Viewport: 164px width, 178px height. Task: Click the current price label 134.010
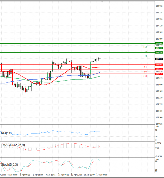(x=159, y=59)
